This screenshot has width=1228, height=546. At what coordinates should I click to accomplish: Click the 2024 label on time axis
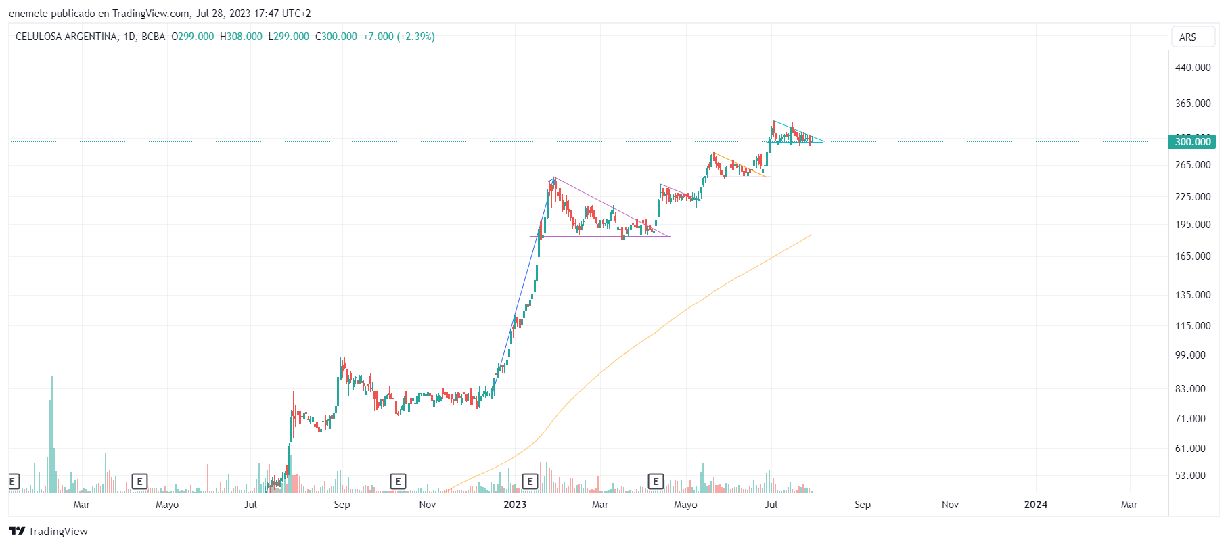[1035, 505]
